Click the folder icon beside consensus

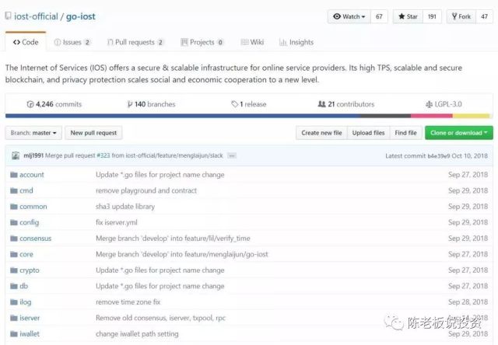(13, 239)
